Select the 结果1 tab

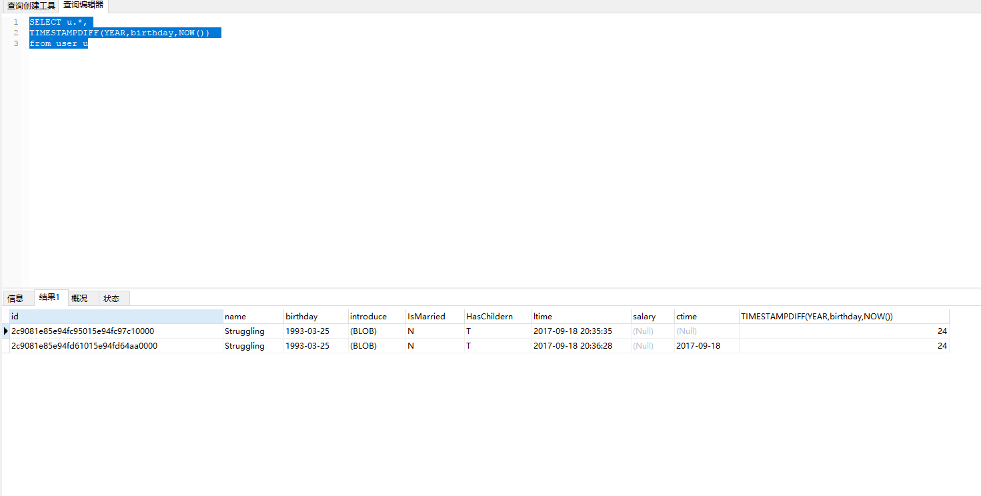tap(50, 297)
